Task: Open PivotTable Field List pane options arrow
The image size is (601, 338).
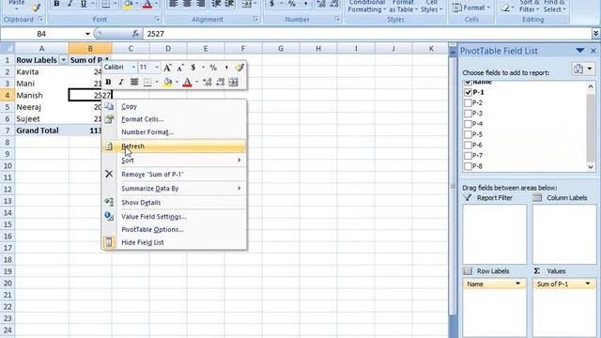Action: click(x=580, y=51)
